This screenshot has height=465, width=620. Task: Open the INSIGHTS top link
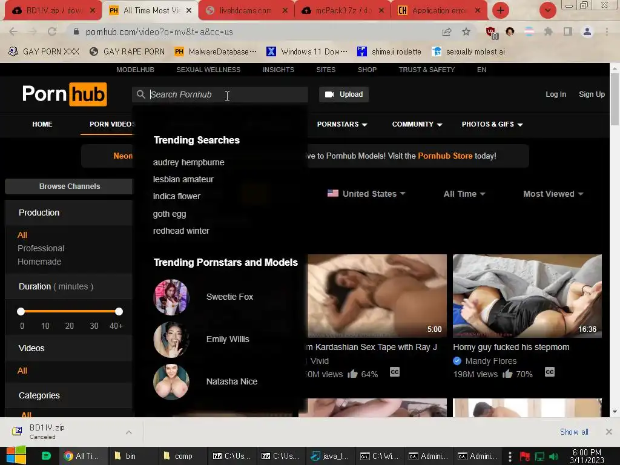(279, 70)
